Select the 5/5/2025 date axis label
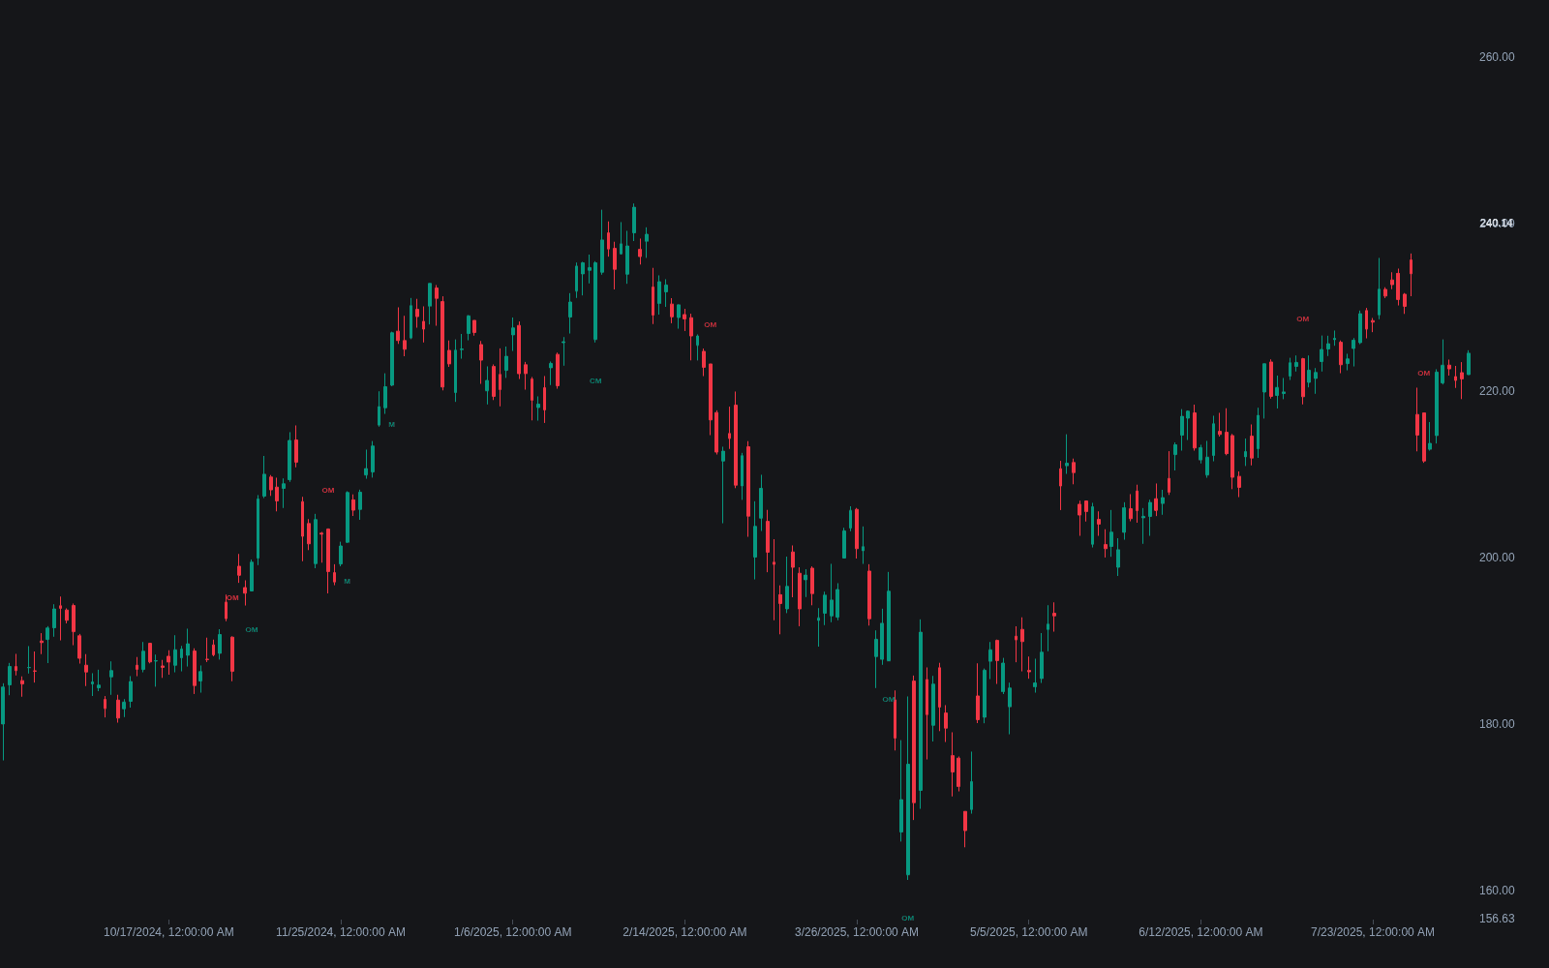 point(1029,932)
